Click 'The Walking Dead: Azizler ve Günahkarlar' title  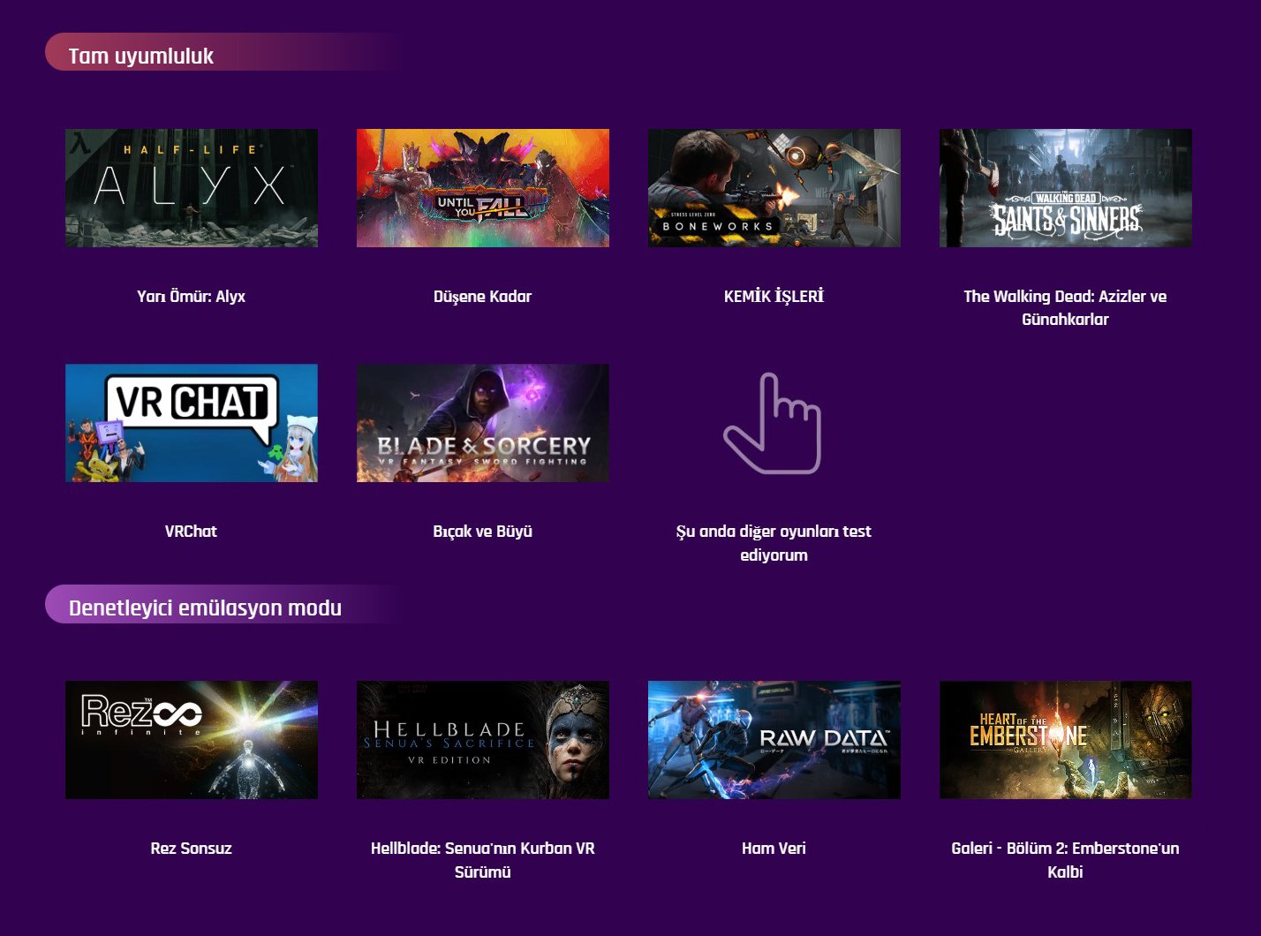point(1065,308)
